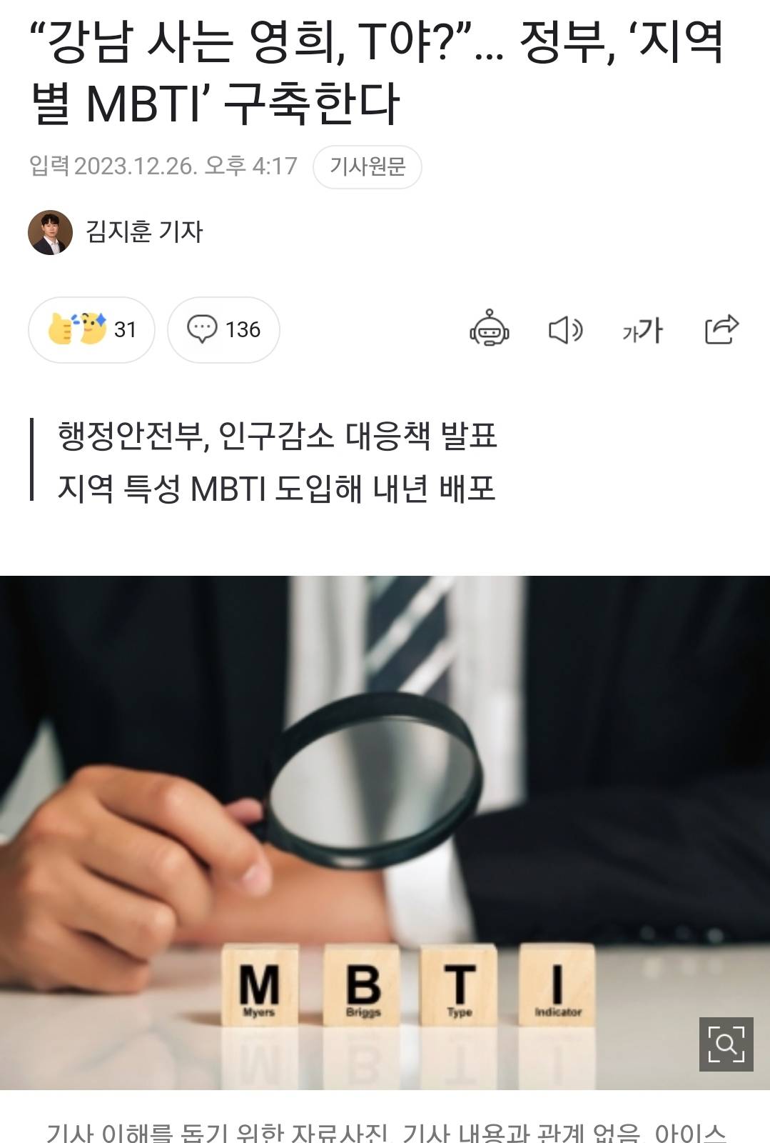Select the 136 comments count

[243, 329]
